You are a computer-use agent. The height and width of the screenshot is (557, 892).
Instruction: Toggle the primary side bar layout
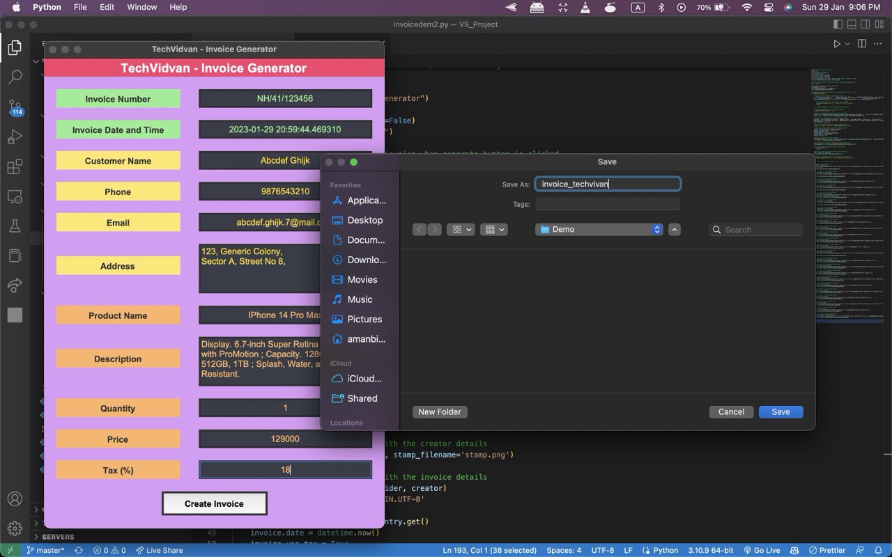click(x=838, y=24)
